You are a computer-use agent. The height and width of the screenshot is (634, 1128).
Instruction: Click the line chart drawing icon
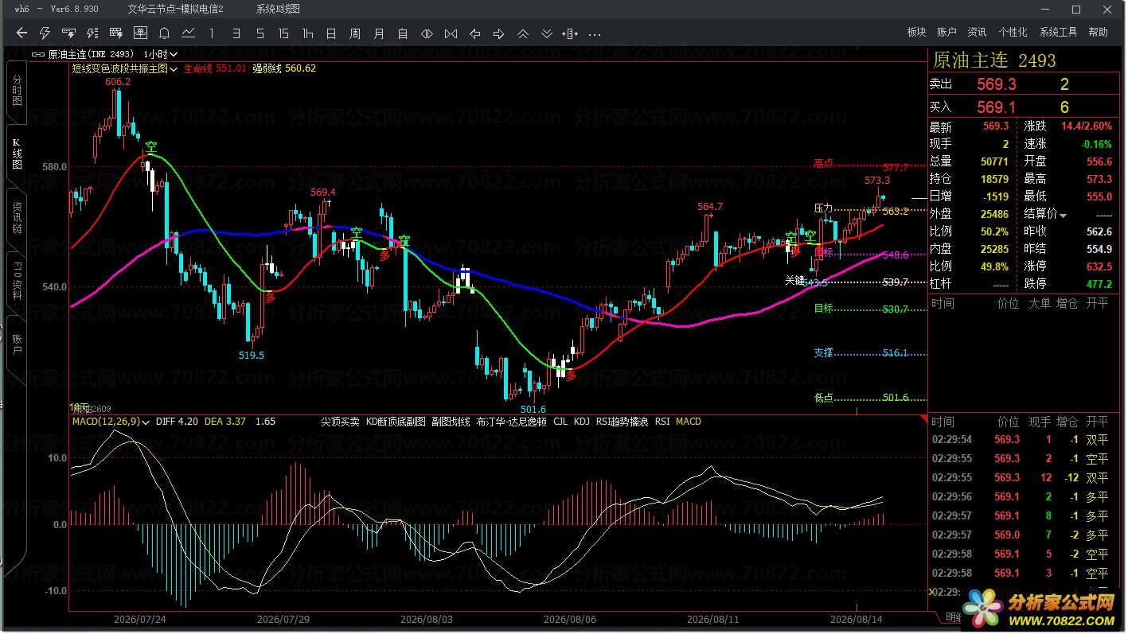[189, 33]
